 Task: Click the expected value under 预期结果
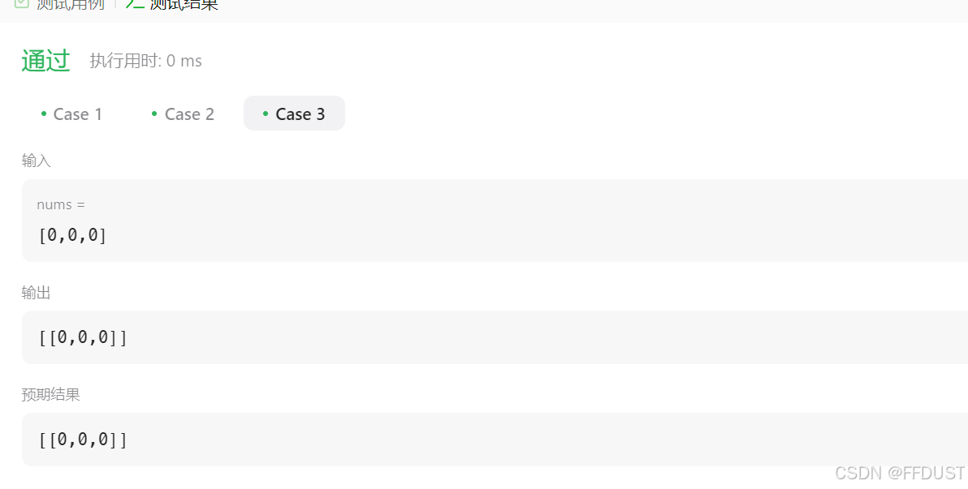(83, 440)
